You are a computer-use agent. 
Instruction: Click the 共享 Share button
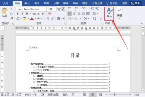pyautogui.click(x=135, y=3)
